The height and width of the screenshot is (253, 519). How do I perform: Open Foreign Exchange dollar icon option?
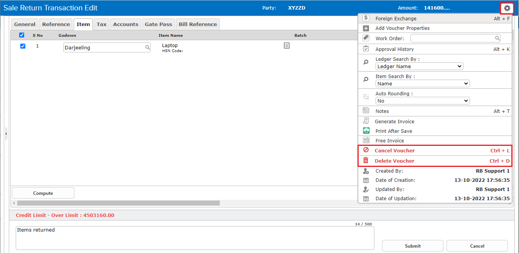pyautogui.click(x=366, y=18)
